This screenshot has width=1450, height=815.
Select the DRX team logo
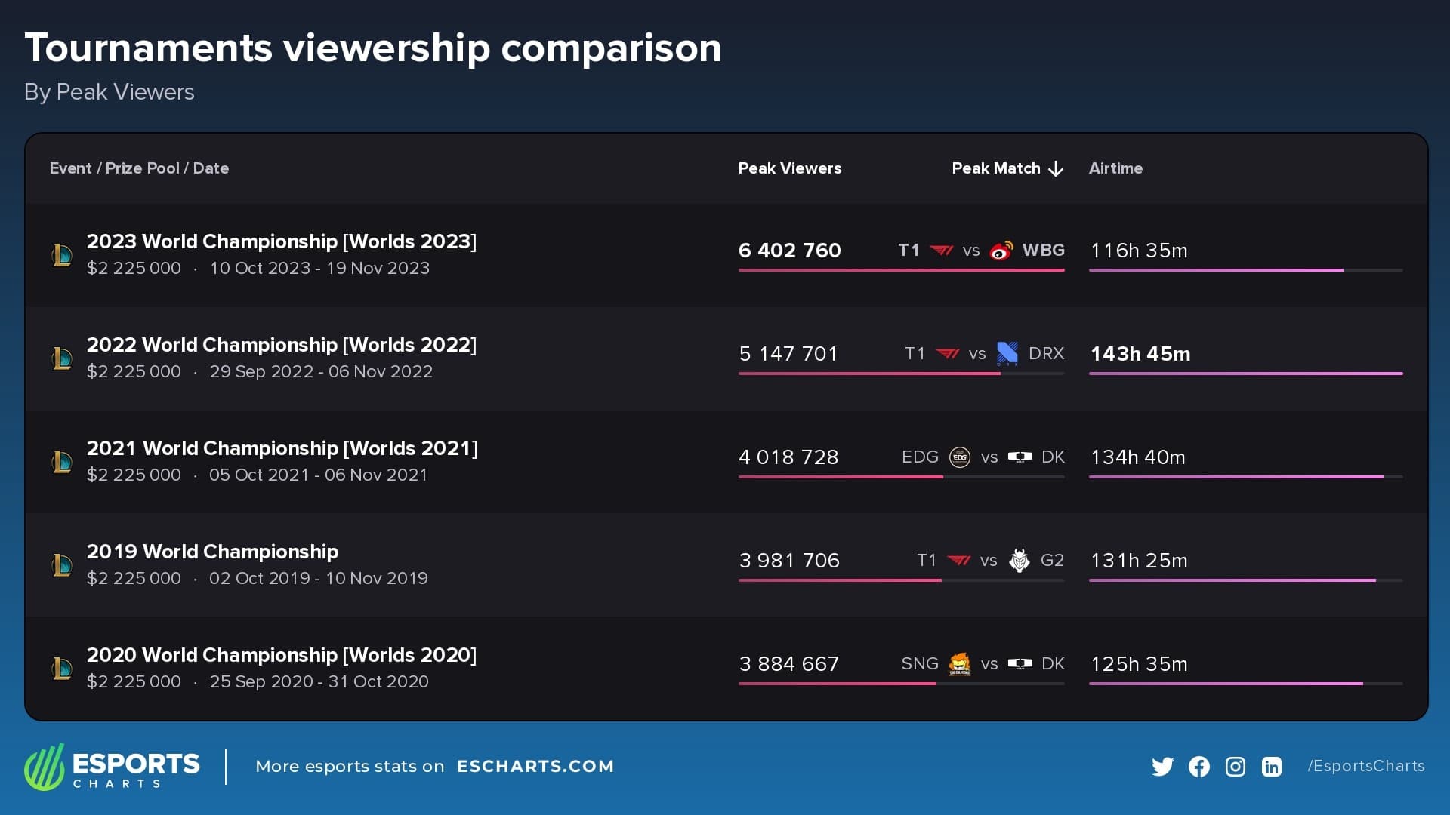(x=1007, y=353)
